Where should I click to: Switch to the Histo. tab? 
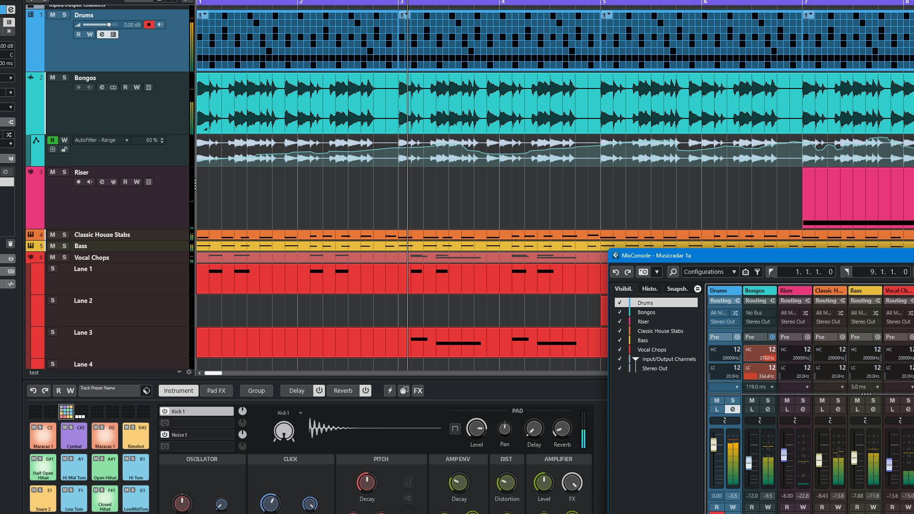coord(649,289)
